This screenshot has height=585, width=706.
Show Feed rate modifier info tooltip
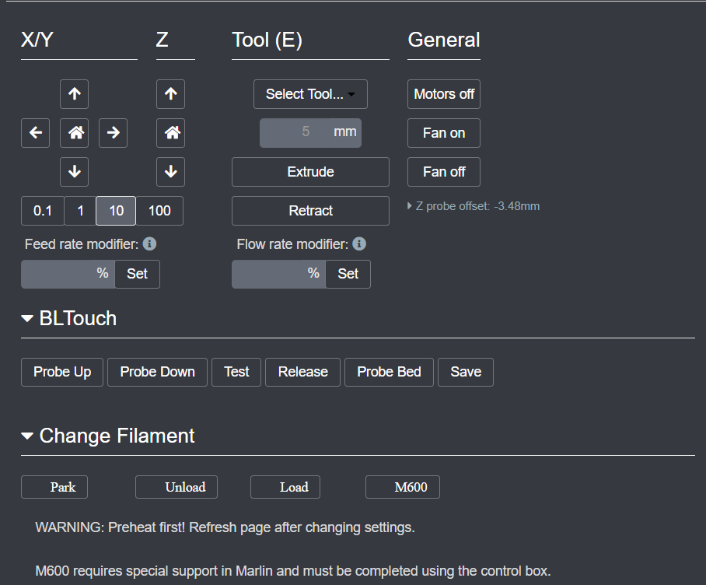(149, 244)
